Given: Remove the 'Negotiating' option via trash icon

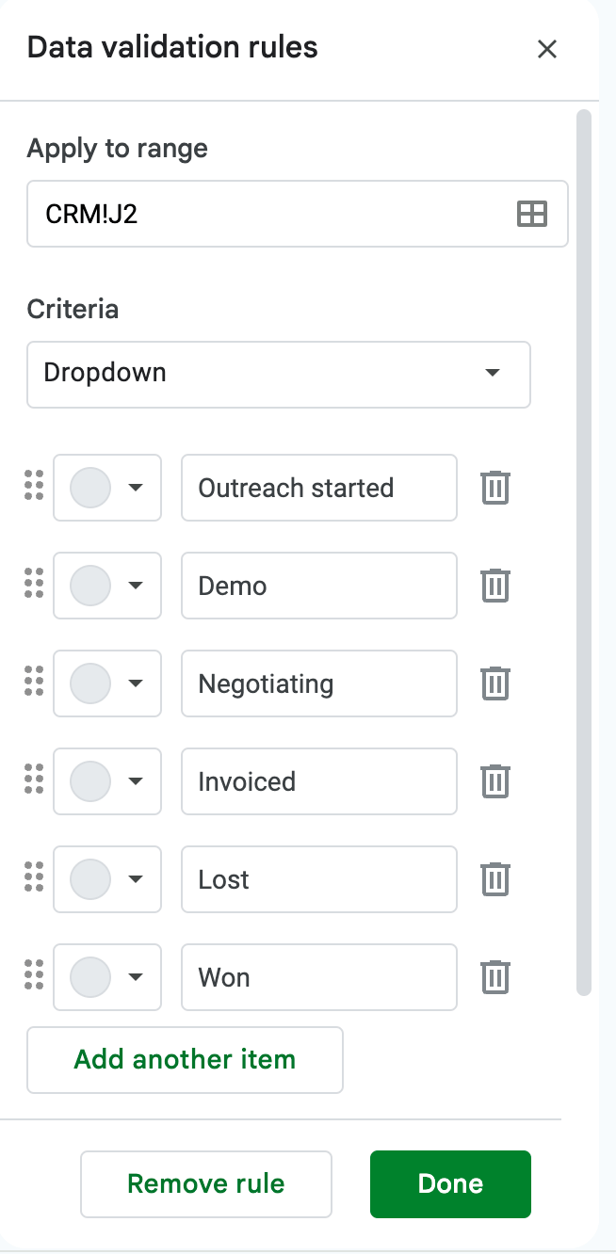Looking at the screenshot, I should pyautogui.click(x=495, y=683).
